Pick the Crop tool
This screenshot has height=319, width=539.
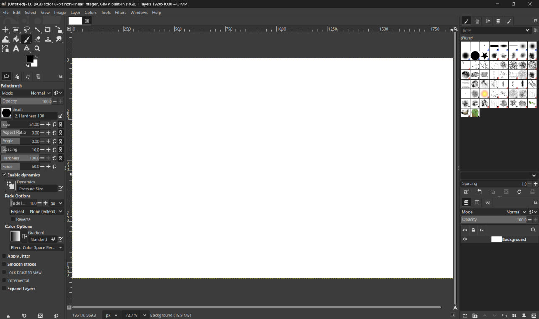48,29
